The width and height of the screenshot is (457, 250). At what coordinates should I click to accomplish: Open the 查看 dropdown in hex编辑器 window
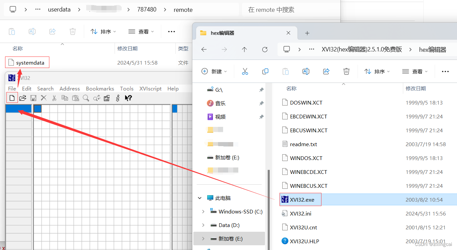[x=415, y=71]
